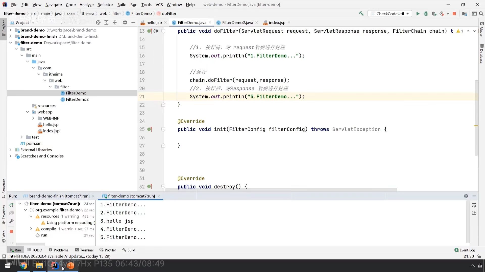Screen dimensions: 485x272
Task: Click the red Stop button in toolbar
Action: click(454, 14)
